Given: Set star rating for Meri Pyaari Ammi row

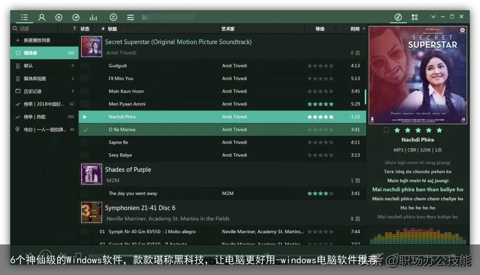Looking at the screenshot, I should (x=321, y=104).
